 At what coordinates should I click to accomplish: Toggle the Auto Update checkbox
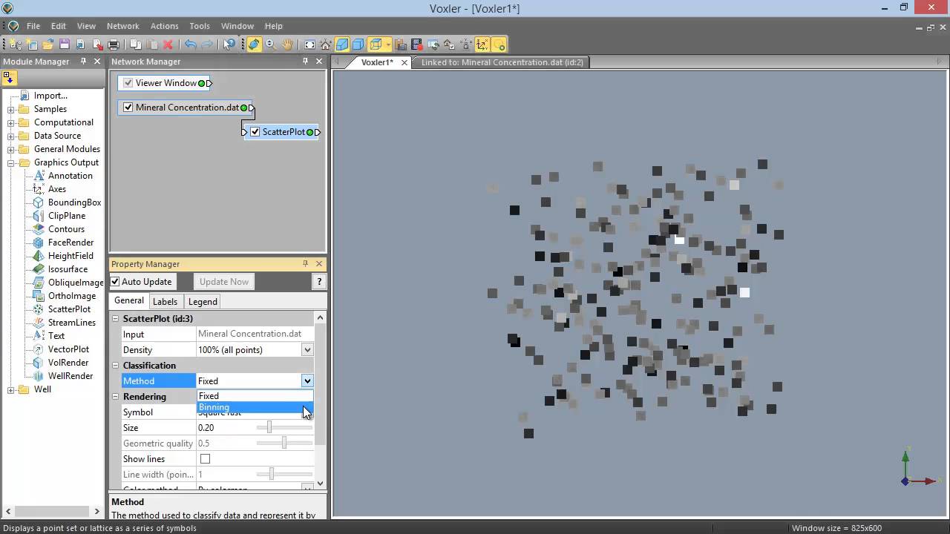tap(115, 282)
